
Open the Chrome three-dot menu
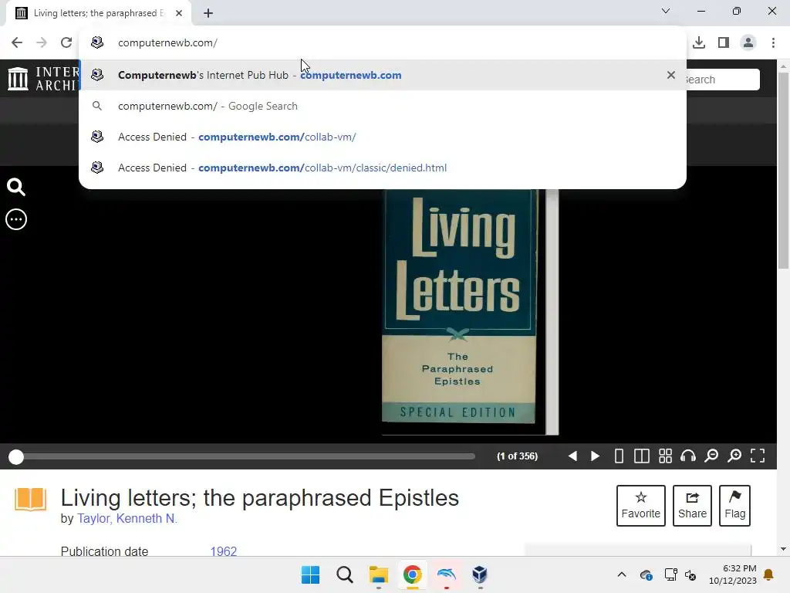click(x=773, y=43)
